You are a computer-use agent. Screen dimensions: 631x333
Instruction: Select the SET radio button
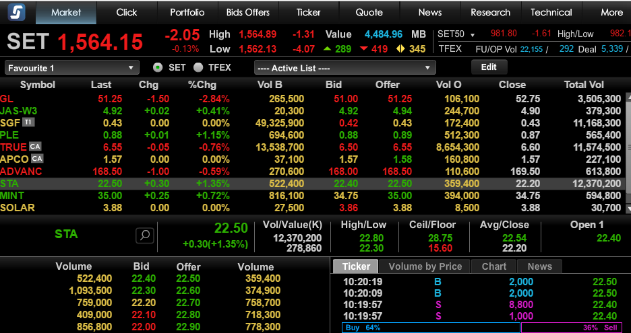tap(158, 67)
